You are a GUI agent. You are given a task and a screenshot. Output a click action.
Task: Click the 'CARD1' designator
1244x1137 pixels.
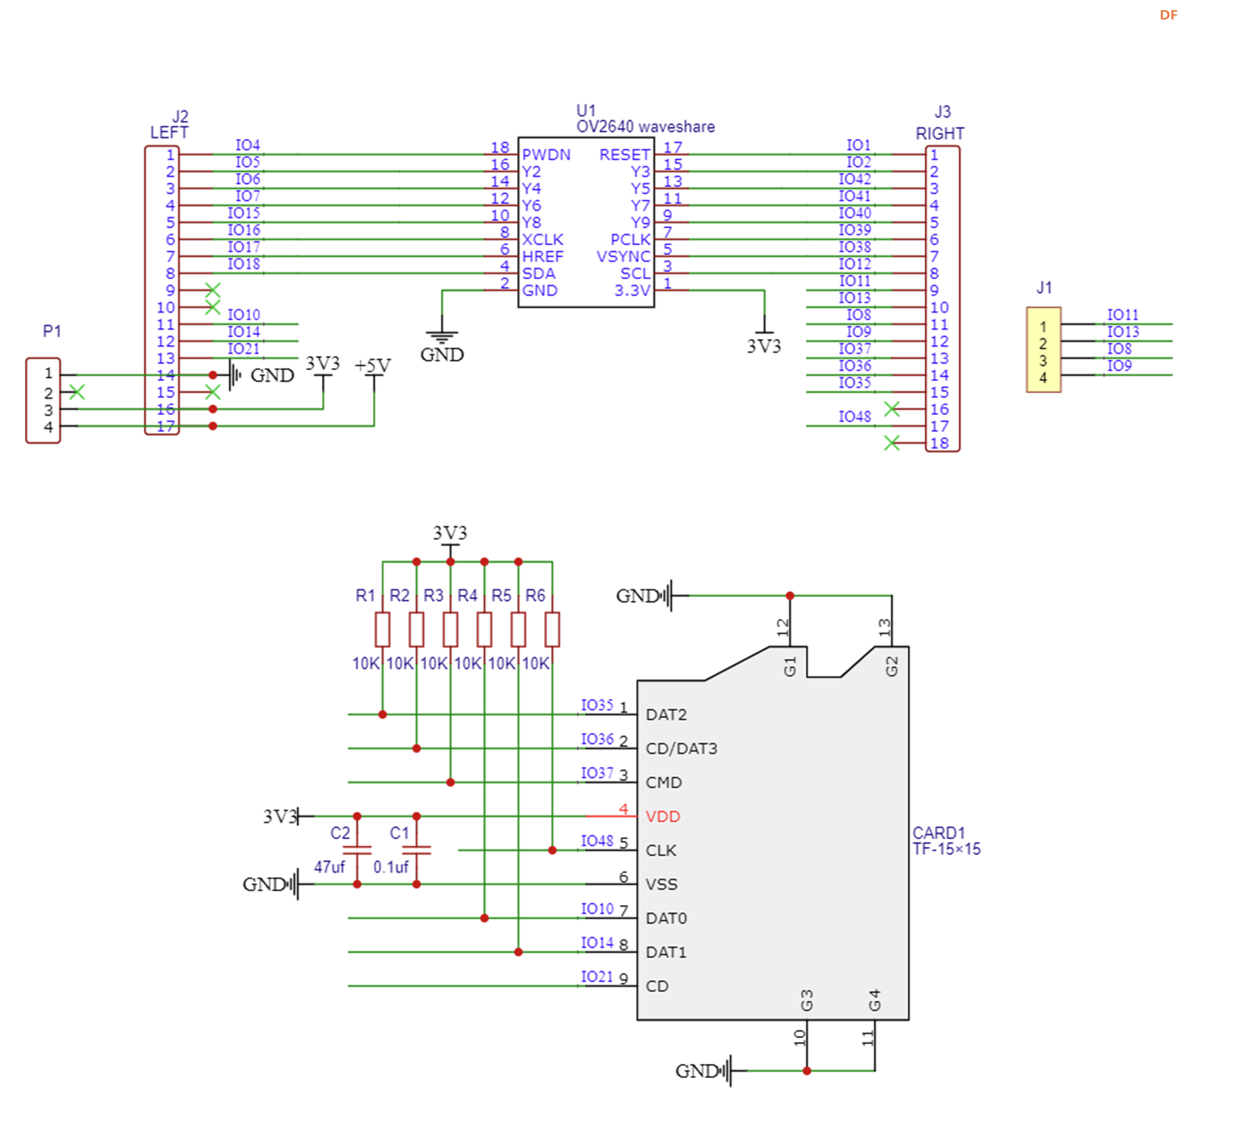coord(938,833)
